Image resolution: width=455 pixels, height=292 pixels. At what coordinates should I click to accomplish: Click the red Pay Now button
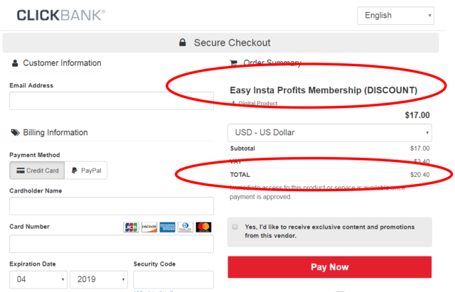tap(330, 267)
